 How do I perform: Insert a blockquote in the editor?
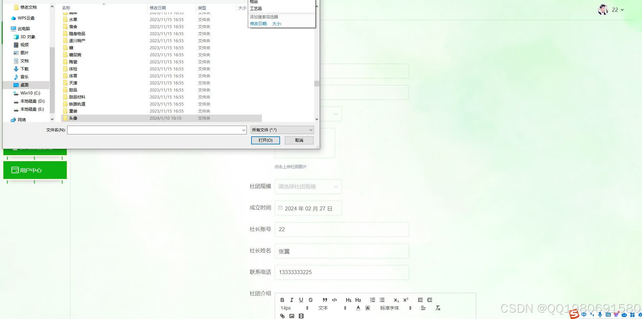(x=325, y=300)
